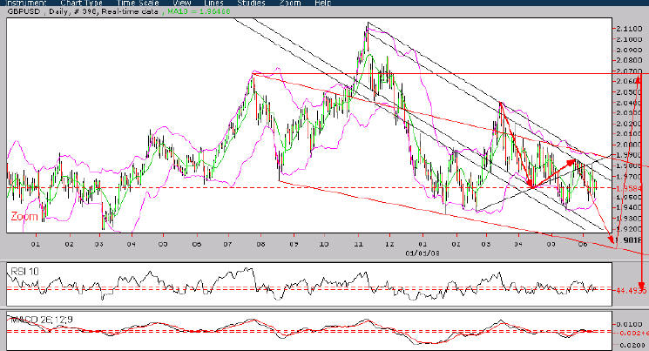The width and height of the screenshot is (649, 351).
Task: Open the Help menu
Action: click(323, 3)
